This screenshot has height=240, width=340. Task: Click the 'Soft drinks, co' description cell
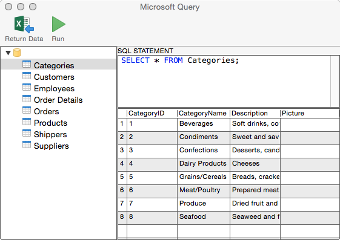(x=255, y=125)
